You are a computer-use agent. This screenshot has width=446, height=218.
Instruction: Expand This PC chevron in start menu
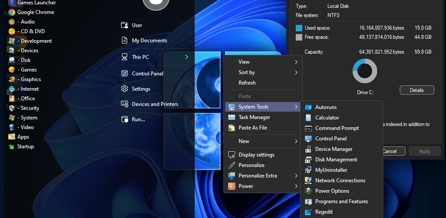click(186, 57)
